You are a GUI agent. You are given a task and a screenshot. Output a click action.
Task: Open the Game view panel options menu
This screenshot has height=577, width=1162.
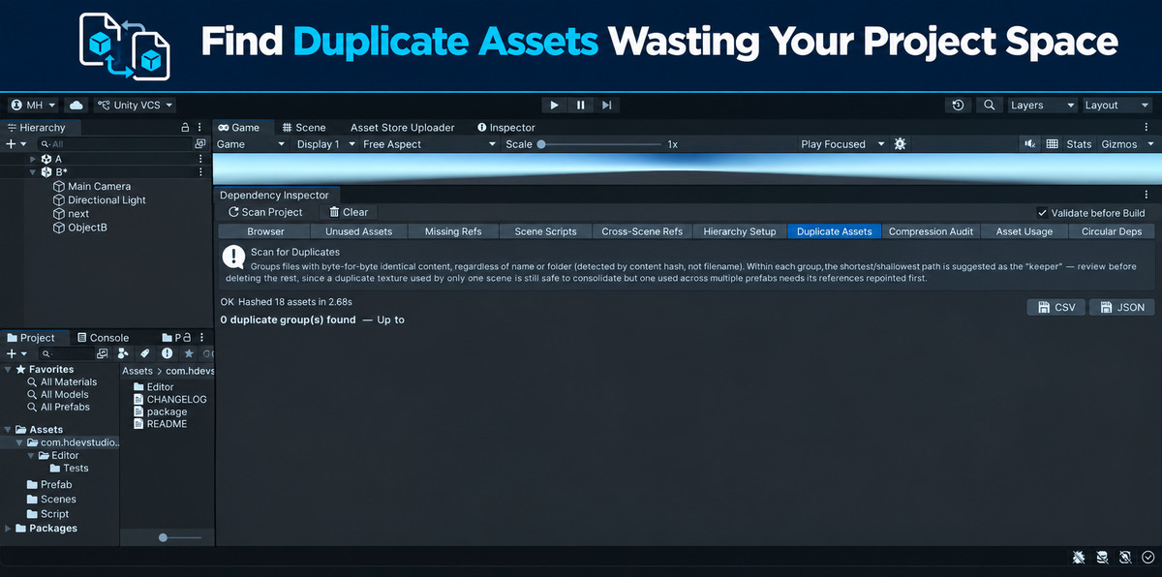point(1147,128)
